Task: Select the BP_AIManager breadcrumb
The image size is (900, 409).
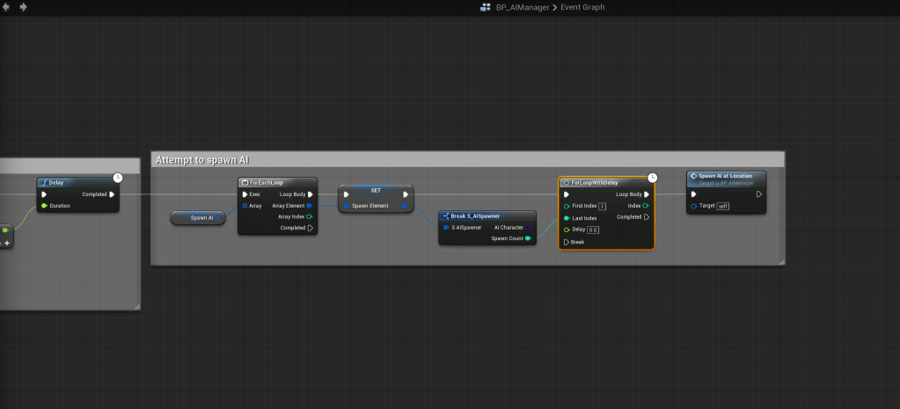Action: 517,7
